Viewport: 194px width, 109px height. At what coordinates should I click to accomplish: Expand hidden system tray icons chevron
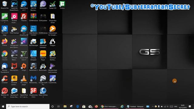(x=153, y=106)
